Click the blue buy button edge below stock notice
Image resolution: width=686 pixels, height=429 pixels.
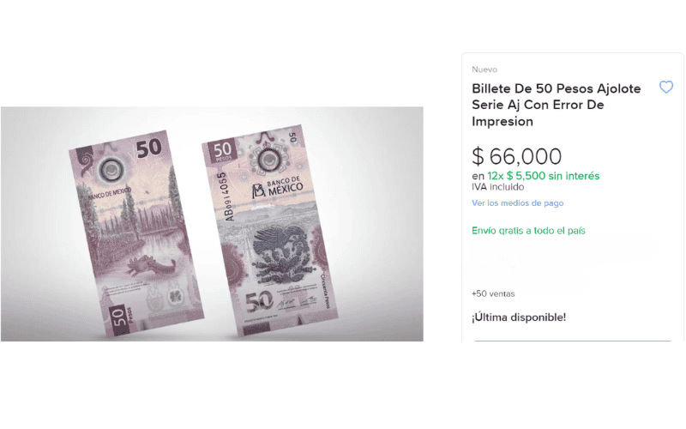click(573, 340)
